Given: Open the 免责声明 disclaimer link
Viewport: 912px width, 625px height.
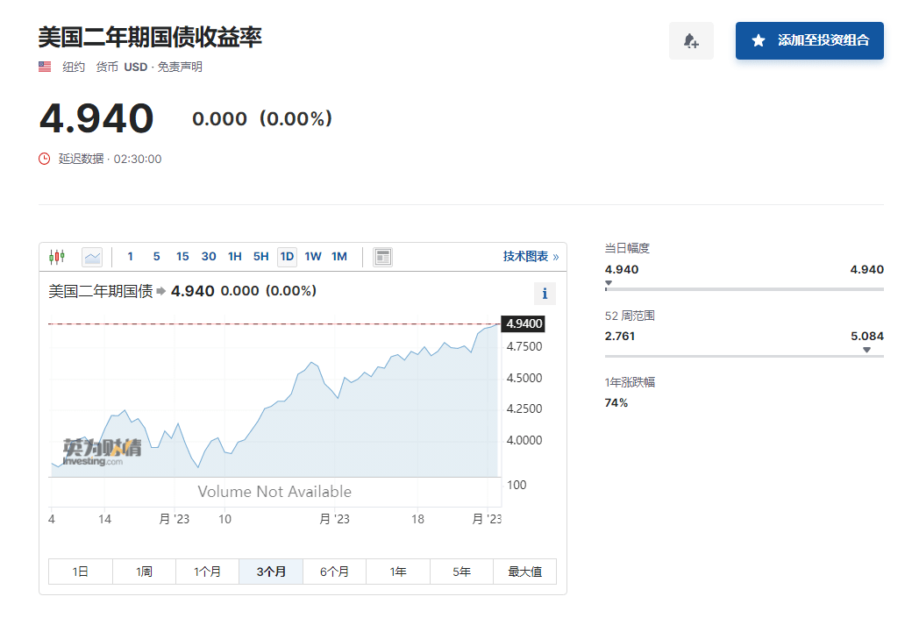Looking at the screenshot, I should tap(180, 67).
